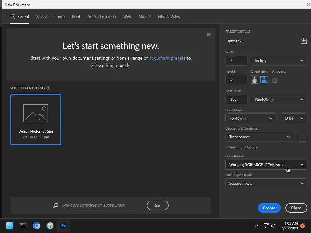Click the Photoshop taskbar icon
This screenshot has width=311, height=233.
click(63, 226)
